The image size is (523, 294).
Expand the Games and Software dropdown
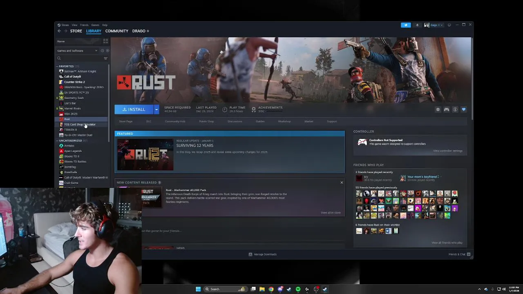point(78,51)
